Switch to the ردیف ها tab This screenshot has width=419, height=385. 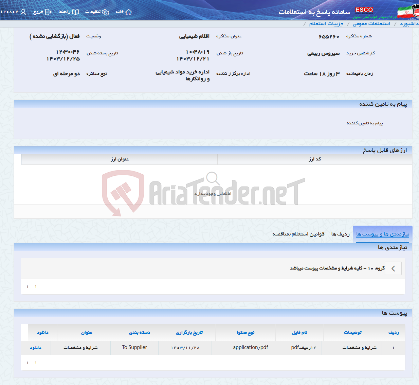340,234
